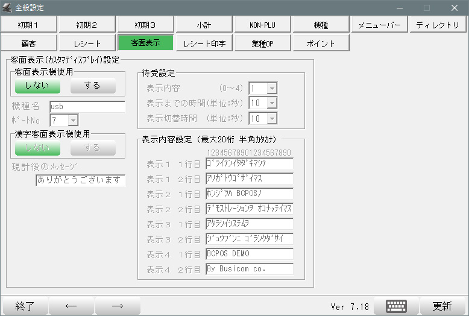Image resolution: width=469 pixels, height=316 pixels.
Task: Select the ポイント tab
Action: click(321, 43)
